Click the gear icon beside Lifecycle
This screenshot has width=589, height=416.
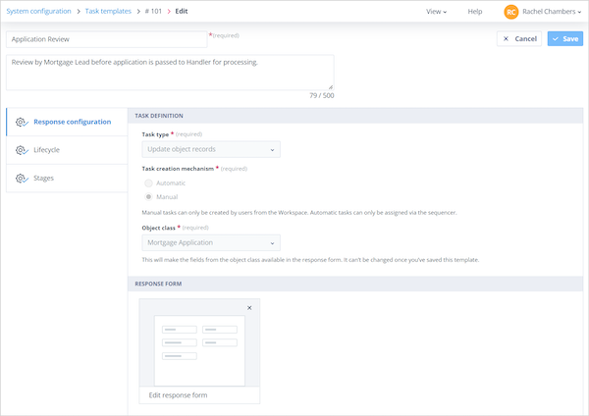[22, 150]
